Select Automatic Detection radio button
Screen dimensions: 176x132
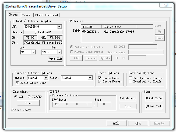click(x=71, y=47)
